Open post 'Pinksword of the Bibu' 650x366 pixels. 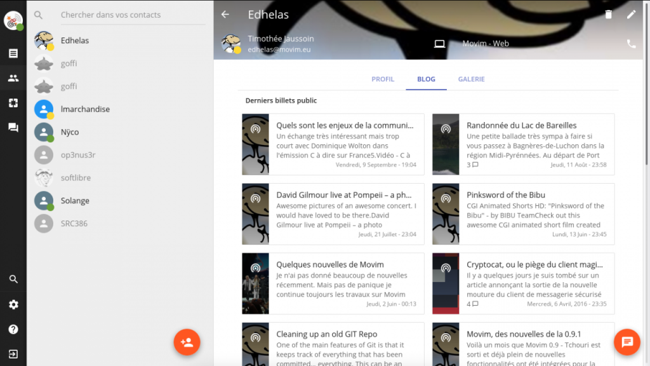(x=523, y=214)
